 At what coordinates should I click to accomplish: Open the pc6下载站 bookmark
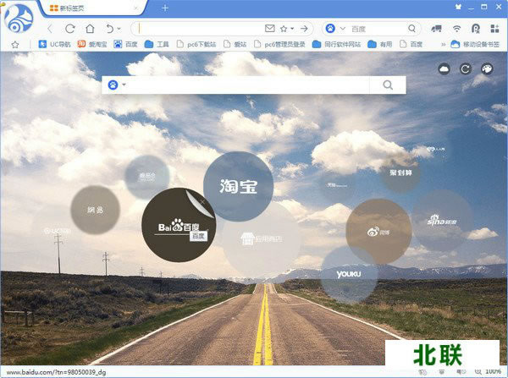196,44
